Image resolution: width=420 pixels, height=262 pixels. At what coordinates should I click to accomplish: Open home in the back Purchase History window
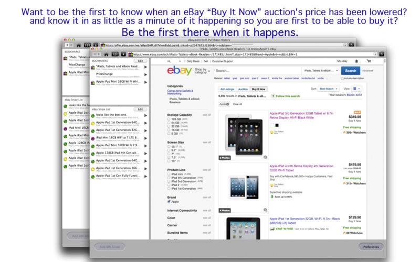click(79, 46)
